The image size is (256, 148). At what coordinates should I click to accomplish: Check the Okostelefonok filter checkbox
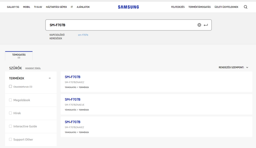(x=11, y=87)
